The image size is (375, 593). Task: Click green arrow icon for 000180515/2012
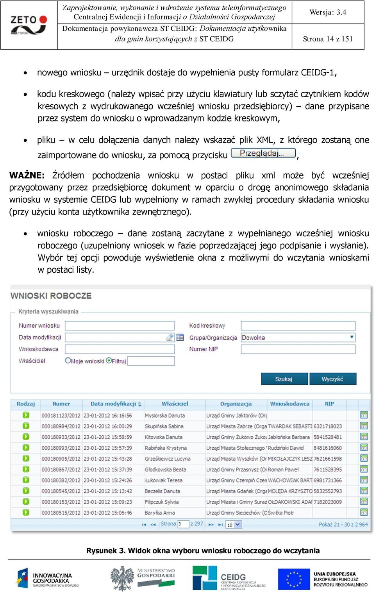pyautogui.click(x=26, y=512)
